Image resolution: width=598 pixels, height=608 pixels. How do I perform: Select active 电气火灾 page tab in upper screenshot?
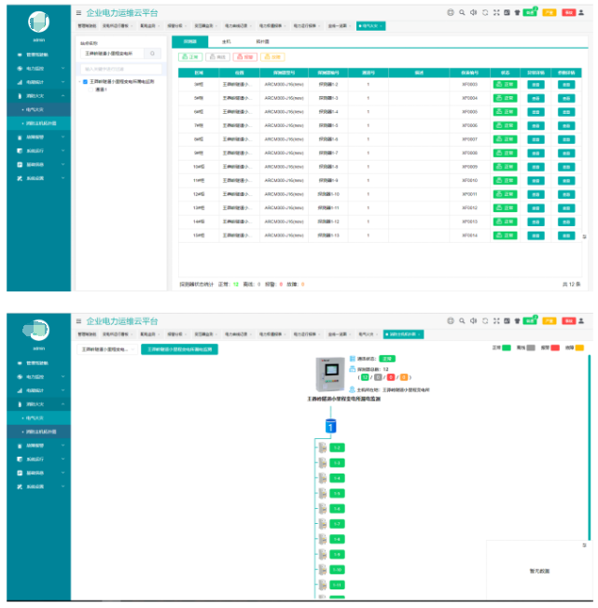tap(370, 26)
